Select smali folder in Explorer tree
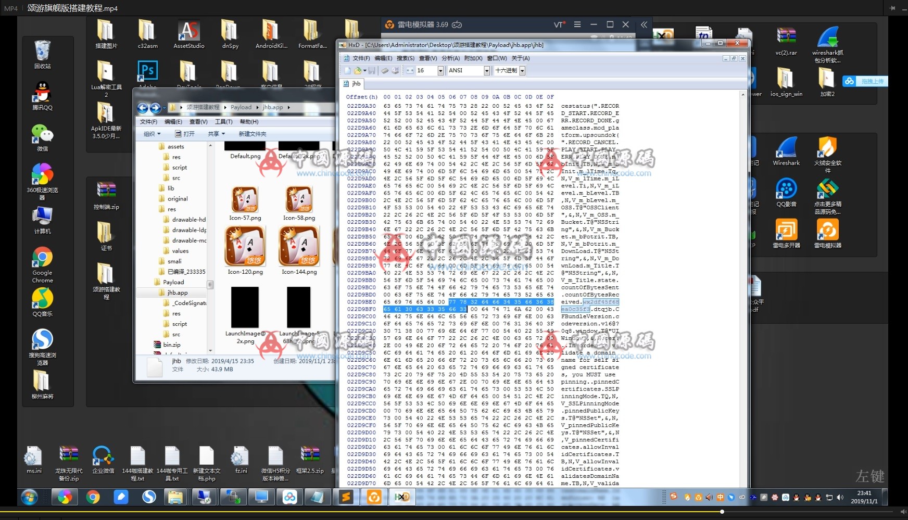Image resolution: width=908 pixels, height=520 pixels. pos(170,261)
